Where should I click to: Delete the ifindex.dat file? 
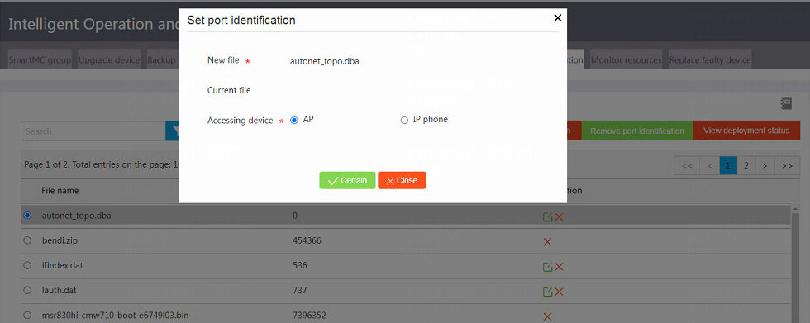pyautogui.click(x=559, y=267)
